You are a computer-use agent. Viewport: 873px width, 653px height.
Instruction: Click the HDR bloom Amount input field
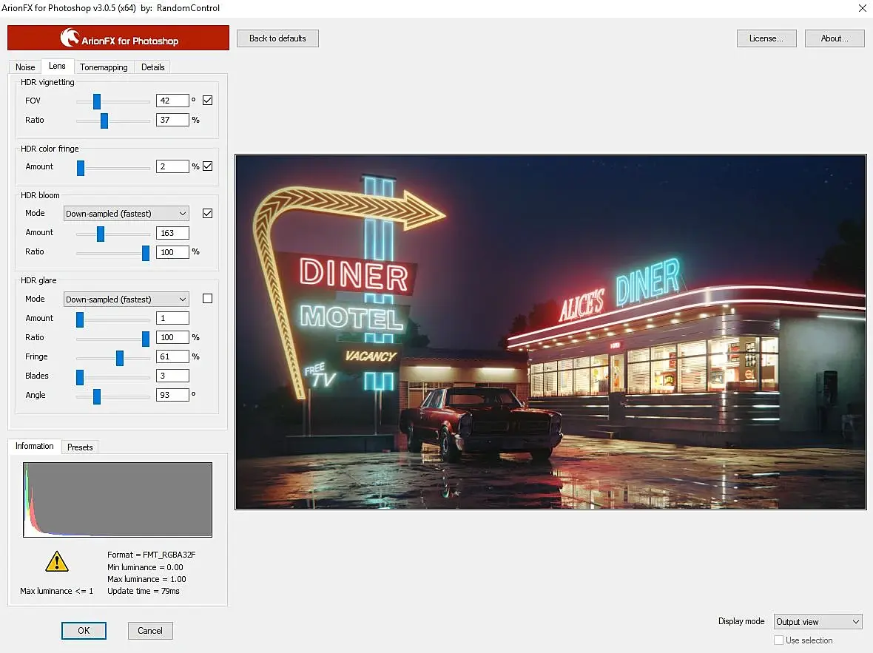[172, 233]
